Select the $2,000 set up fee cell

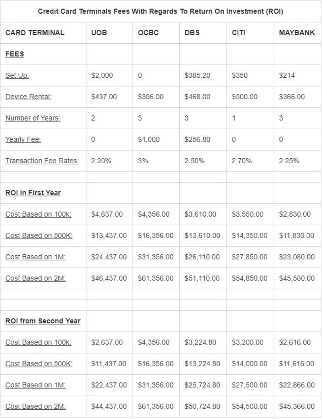pos(102,76)
